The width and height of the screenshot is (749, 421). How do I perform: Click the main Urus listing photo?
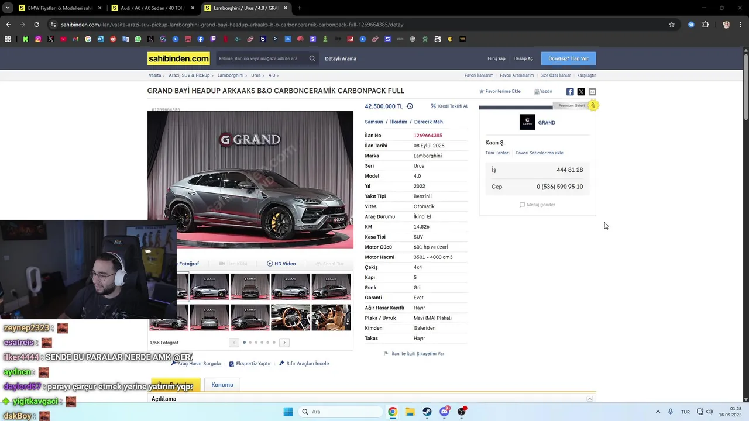coord(250,180)
